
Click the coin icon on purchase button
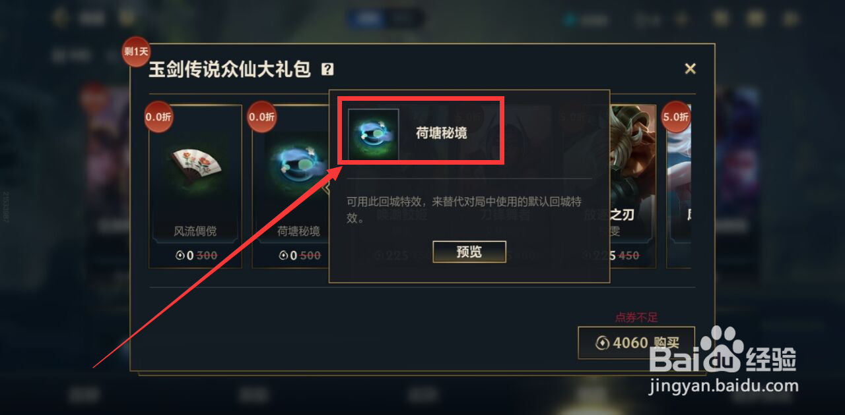point(602,343)
